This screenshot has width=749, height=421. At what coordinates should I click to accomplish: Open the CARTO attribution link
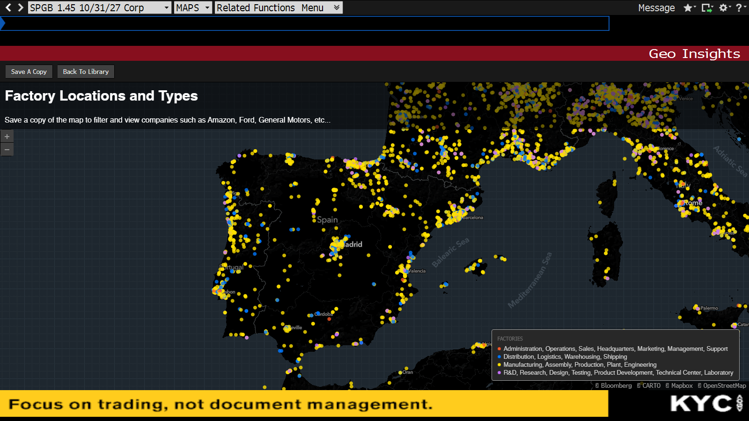tap(649, 386)
